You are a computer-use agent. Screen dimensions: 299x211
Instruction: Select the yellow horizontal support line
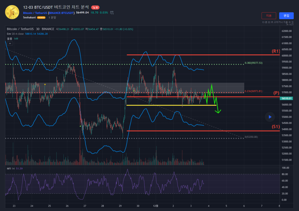tap(170, 105)
